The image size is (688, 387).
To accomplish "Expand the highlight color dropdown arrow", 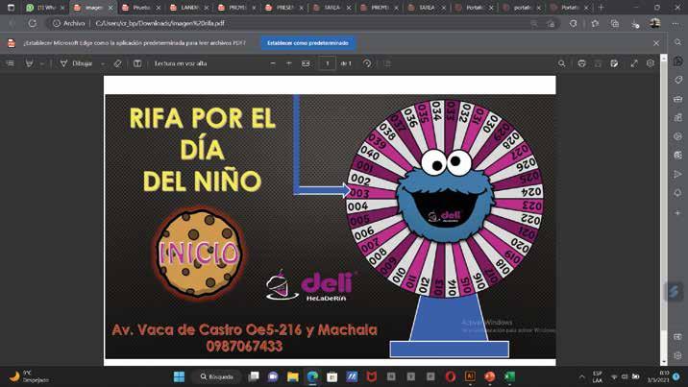I will 41,63.
